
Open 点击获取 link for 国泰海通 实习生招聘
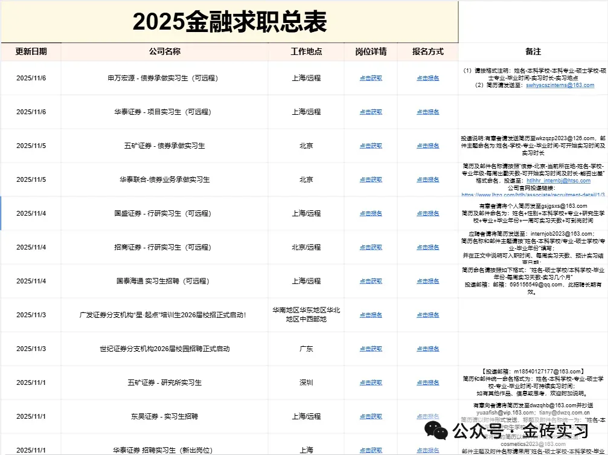point(371,281)
